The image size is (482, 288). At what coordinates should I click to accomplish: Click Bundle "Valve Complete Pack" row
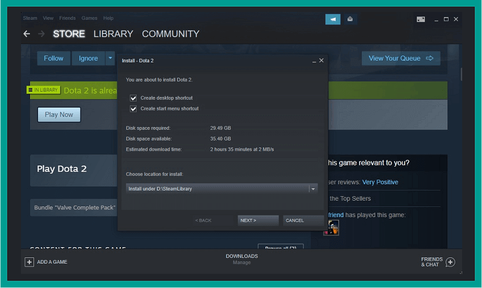74,207
